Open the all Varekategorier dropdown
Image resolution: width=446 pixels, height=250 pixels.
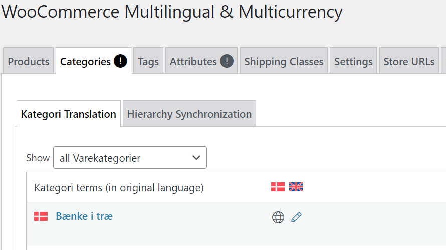click(130, 158)
